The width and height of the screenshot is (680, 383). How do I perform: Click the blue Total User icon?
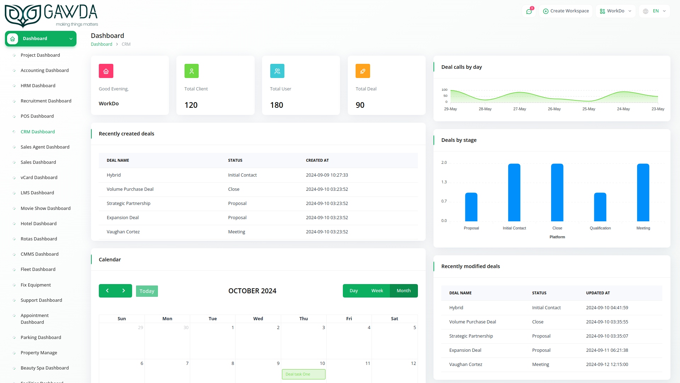coord(277,71)
